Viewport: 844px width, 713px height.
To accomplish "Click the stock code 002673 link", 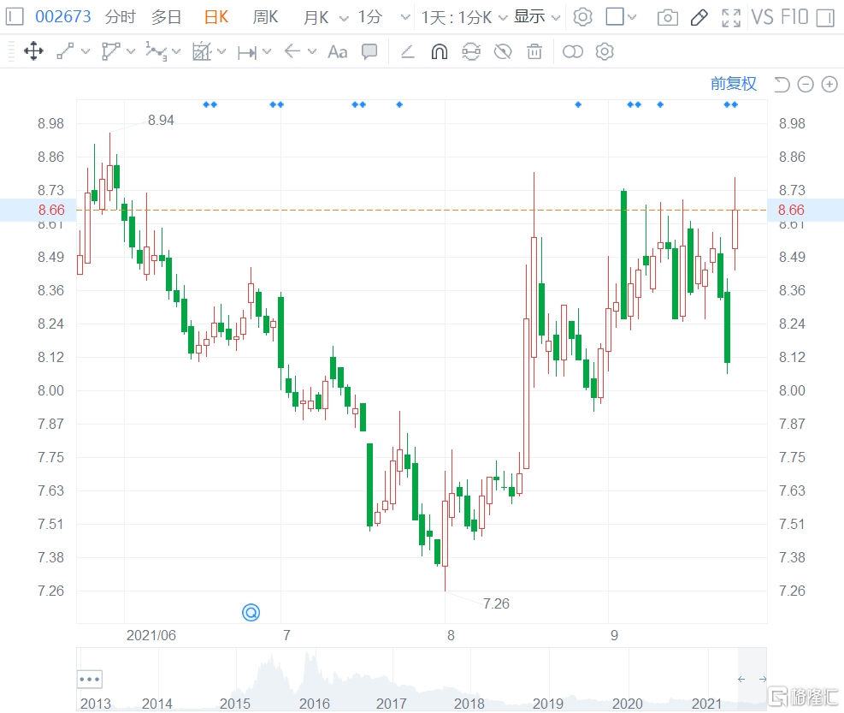I will click(x=63, y=17).
